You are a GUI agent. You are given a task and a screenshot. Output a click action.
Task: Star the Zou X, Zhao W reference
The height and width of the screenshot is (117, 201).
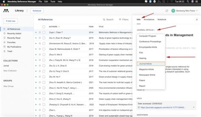click(40, 38)
